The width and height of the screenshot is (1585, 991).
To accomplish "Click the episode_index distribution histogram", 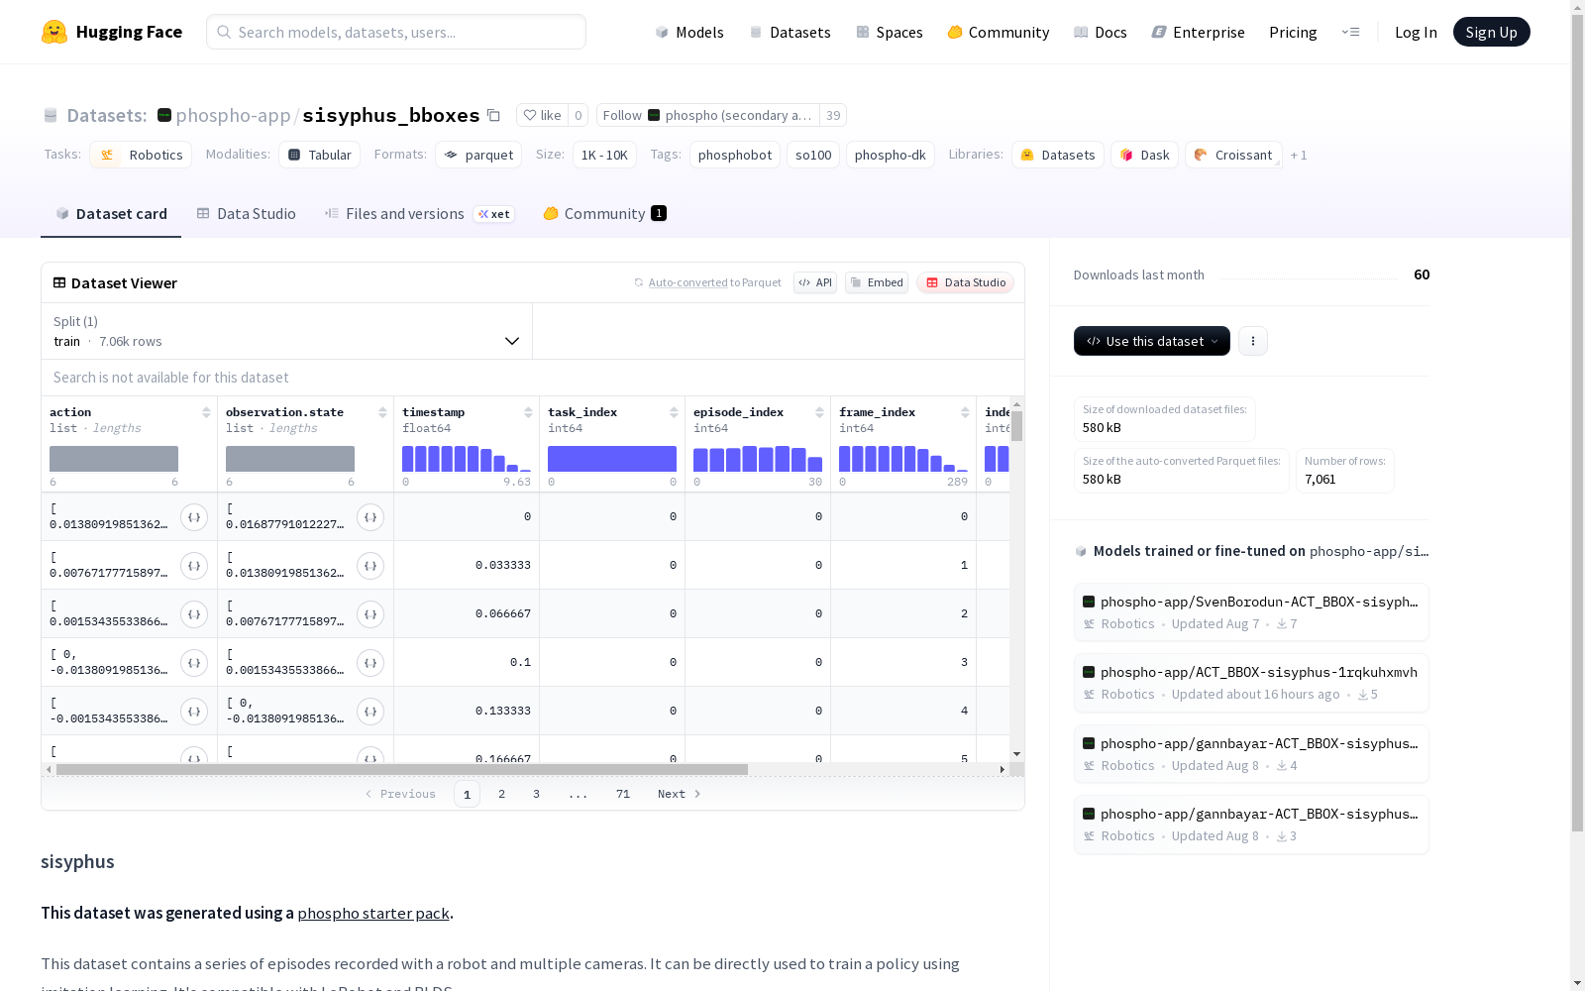I will point(758,459).
